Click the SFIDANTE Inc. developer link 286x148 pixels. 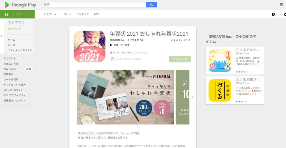click(x=117, y=40)
